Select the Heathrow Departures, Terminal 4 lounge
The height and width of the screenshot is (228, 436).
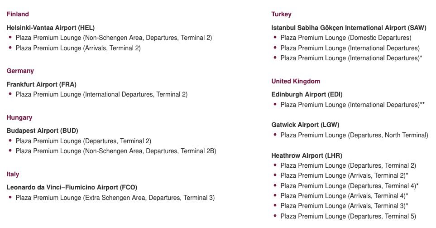click(x=349, y=185)
